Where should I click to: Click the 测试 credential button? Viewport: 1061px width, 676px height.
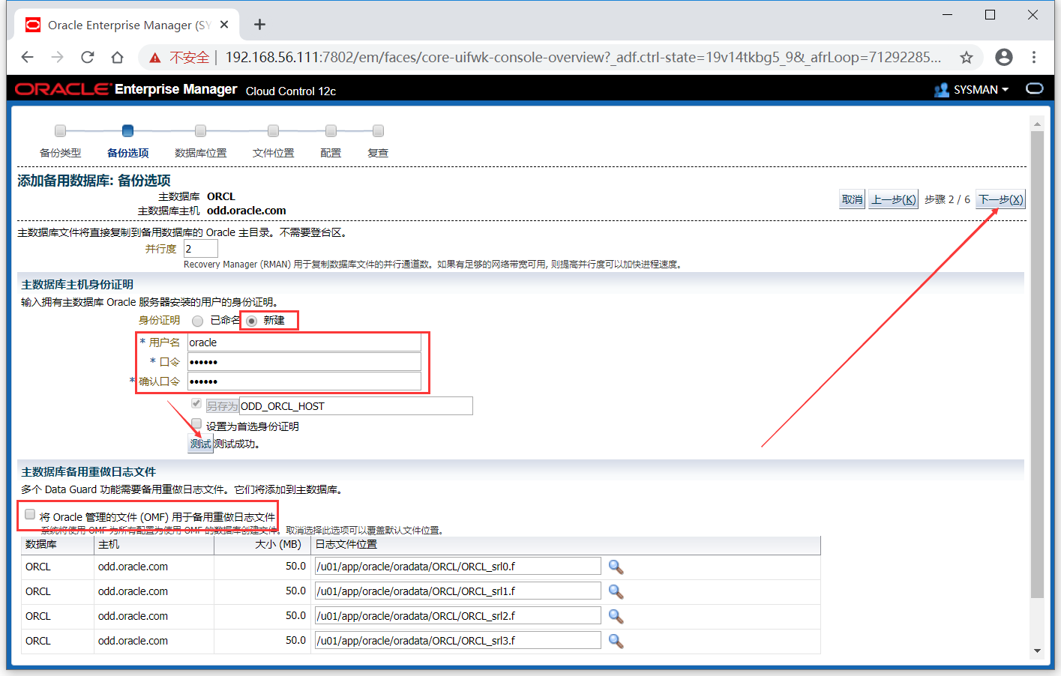200,444
